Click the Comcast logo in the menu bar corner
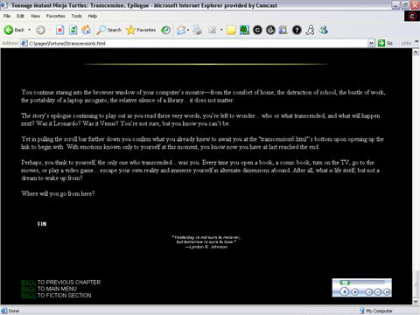 coord(412,16)
